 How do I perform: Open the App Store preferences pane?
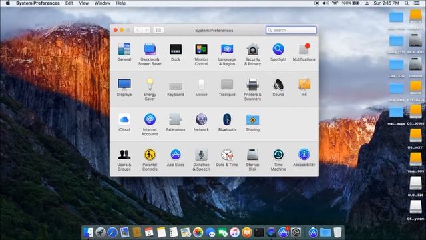coord(176,158)
